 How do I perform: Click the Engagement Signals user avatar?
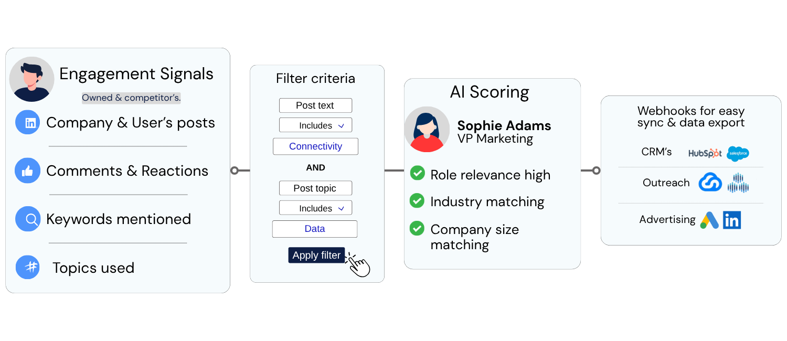click(x=31, y=79)
